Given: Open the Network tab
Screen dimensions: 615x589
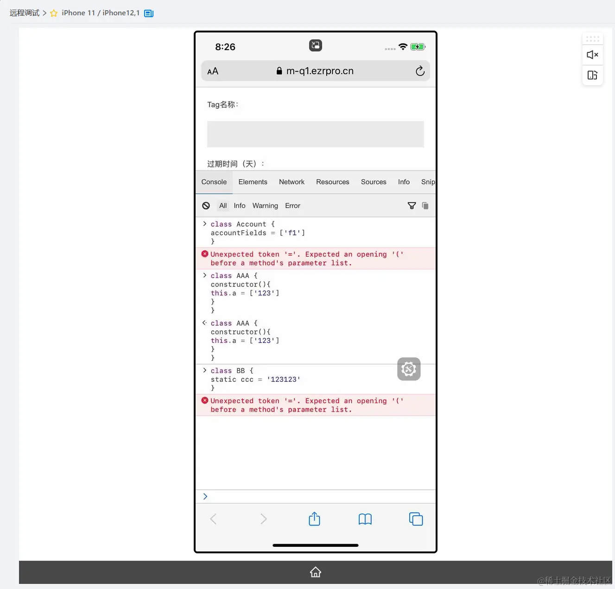Looking at the screenshot, I should tap(292, 182).
